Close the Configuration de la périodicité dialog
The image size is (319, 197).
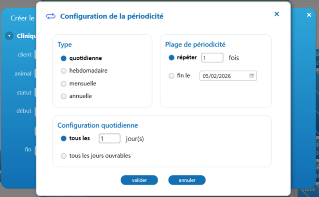click(x=277, y=14)
